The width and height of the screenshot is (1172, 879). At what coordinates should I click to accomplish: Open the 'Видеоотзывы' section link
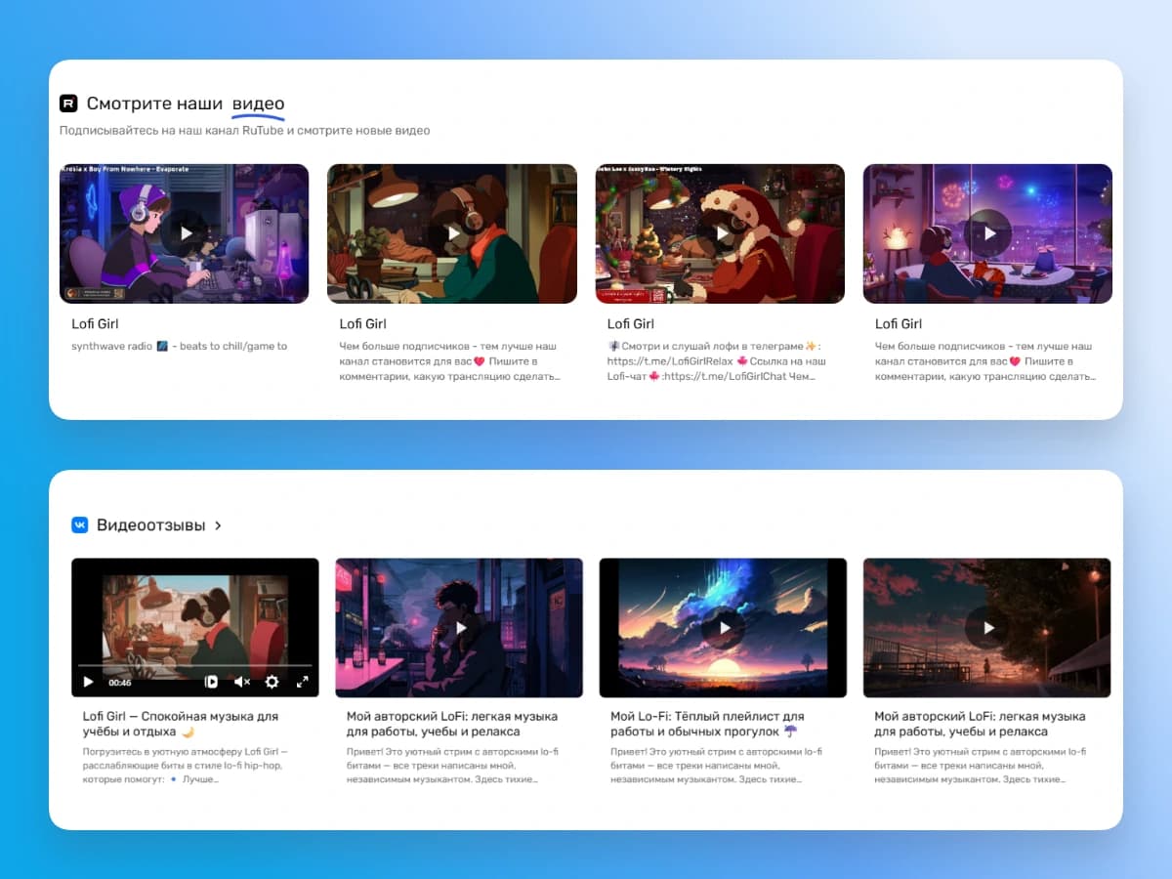click(x=151, y=524)
